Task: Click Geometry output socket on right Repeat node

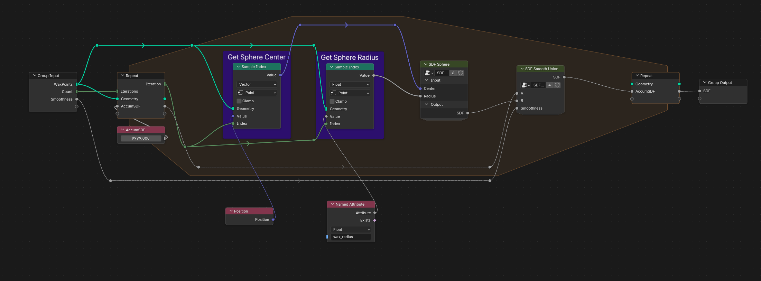Action: click(x=679, y=84)
